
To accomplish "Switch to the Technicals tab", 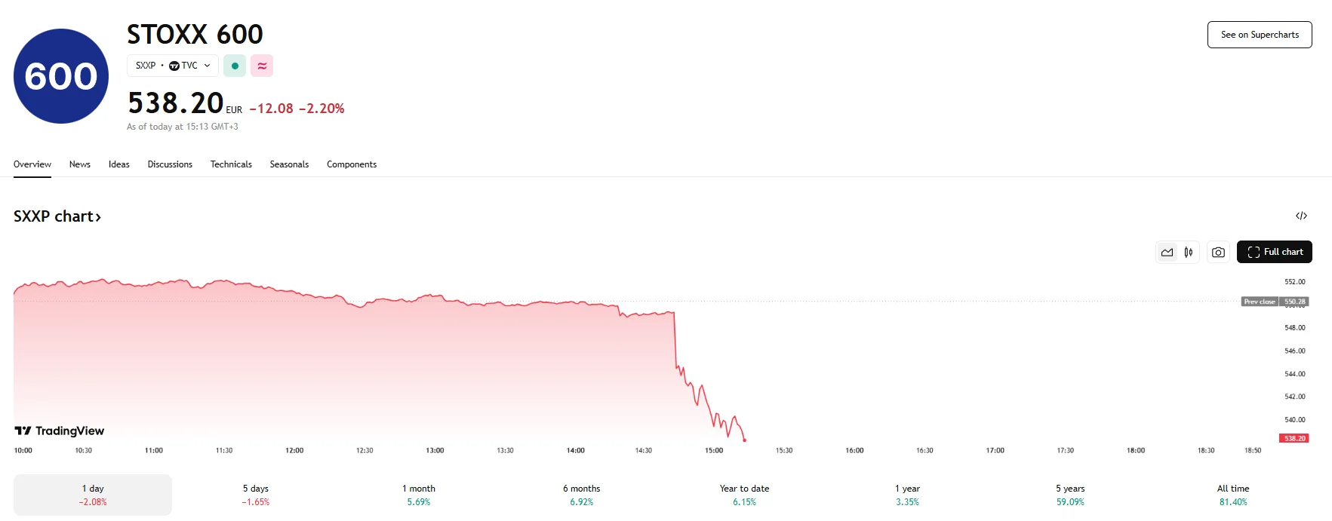I will click(x=231, y=164).
